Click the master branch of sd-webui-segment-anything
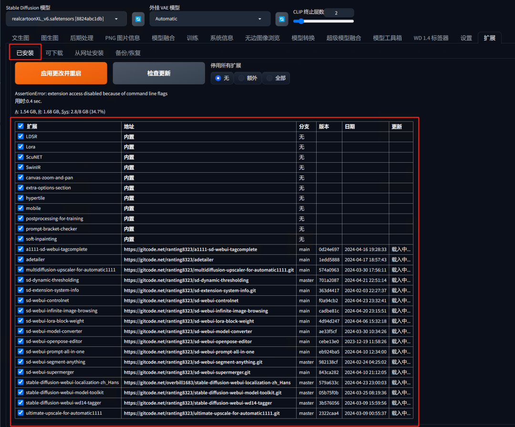This screenshot has height=427, width=515. click(x=307, y=362)
